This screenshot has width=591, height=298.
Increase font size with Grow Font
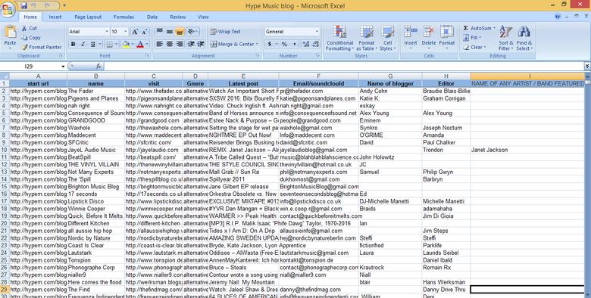pyautogui.click(x=135, y=32)
